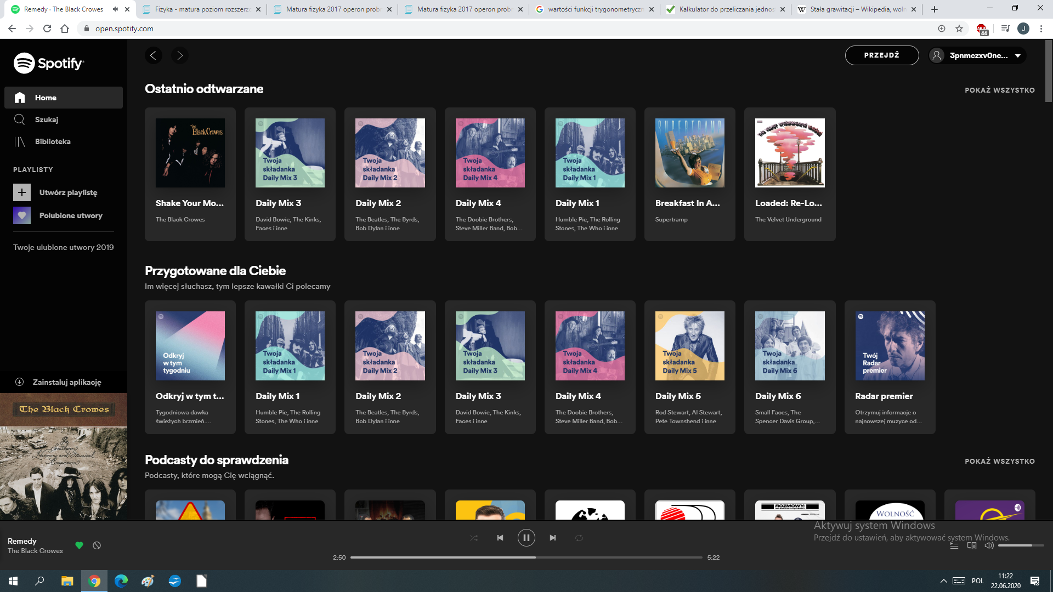Mute the Spotify browser tab audio

point(115,9)
